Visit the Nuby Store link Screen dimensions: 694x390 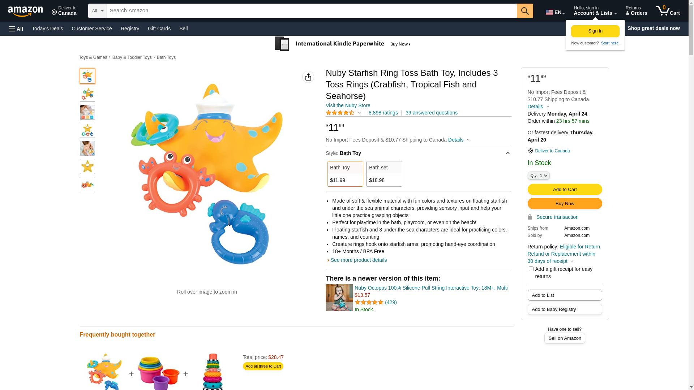348,105
